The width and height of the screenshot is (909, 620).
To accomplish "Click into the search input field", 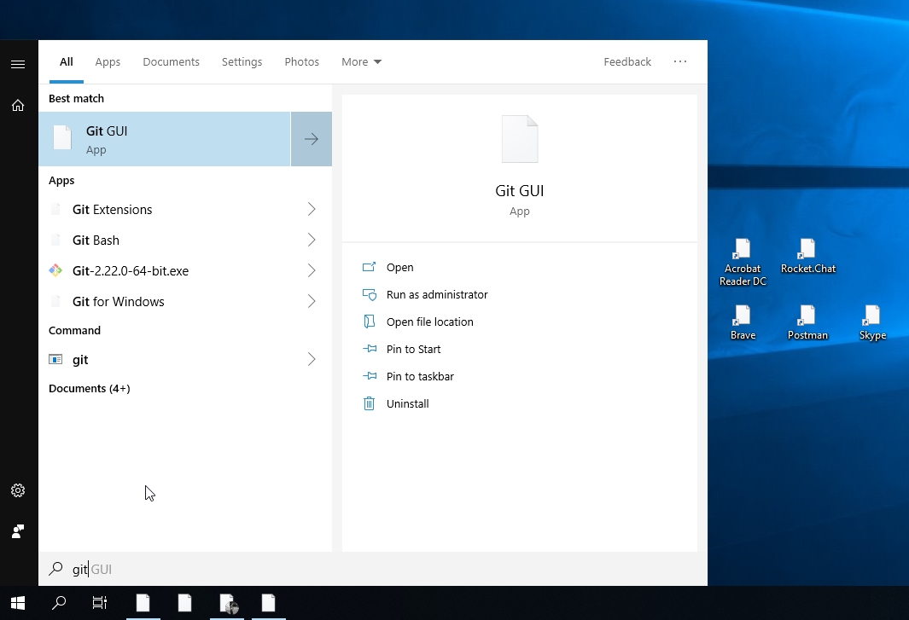I will pos(373,569).
